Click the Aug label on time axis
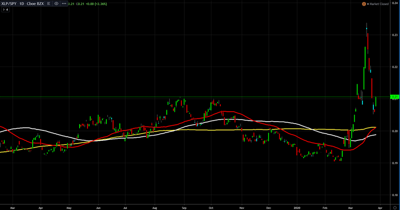This screenshot has height=210, width=400. pyautogui.click(x=154, y=208)
